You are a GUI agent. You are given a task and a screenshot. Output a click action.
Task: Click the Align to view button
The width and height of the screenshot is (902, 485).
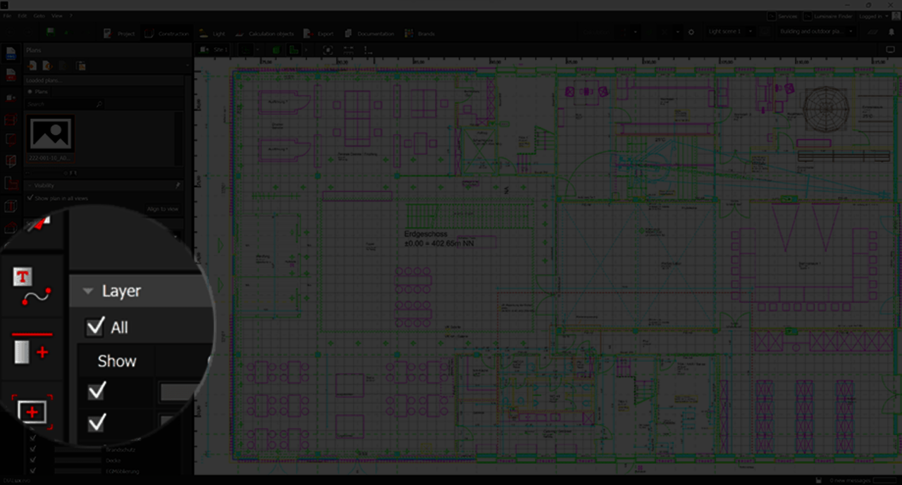tap(162, 209)
